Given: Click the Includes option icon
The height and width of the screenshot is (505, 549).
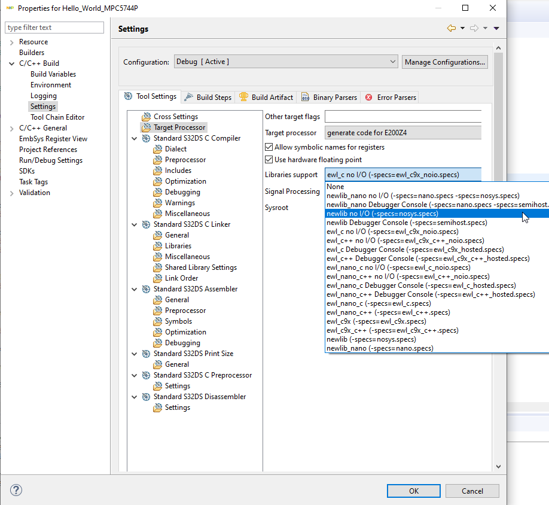Looking at the screenshot, I should (x=157, y=171).
